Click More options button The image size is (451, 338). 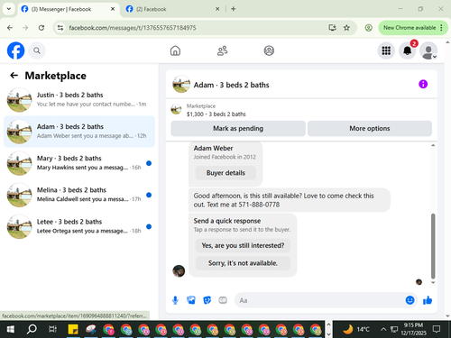(370, 129)
